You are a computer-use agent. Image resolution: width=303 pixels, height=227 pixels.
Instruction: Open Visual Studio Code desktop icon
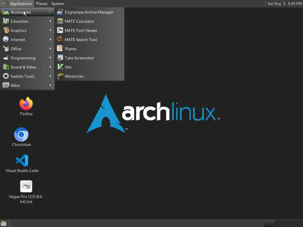tap(22, 160)
